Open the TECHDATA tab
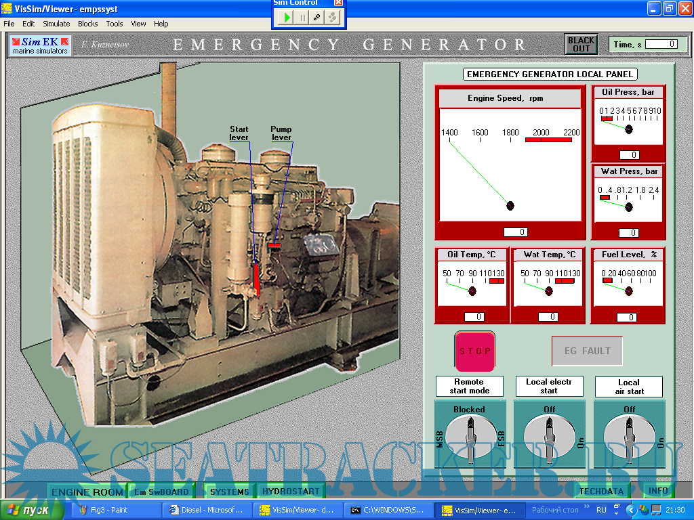This screenshot has height=520, width=694. (603, 492)
